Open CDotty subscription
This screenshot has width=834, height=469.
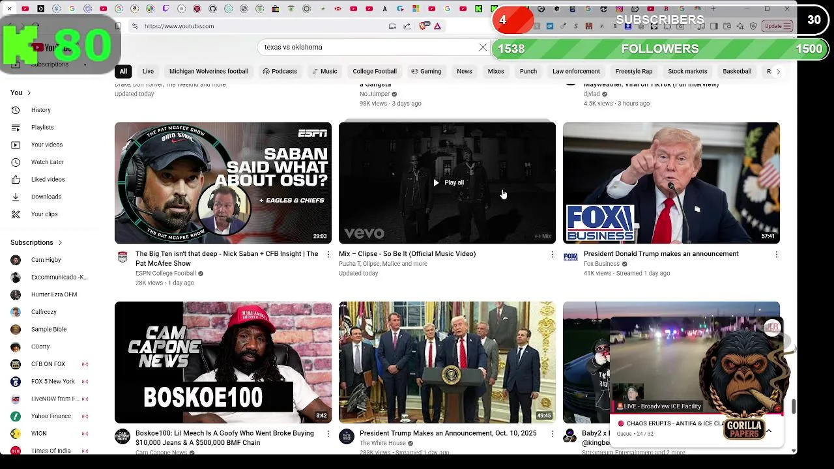pyautogui.click(x=40, y=347)
